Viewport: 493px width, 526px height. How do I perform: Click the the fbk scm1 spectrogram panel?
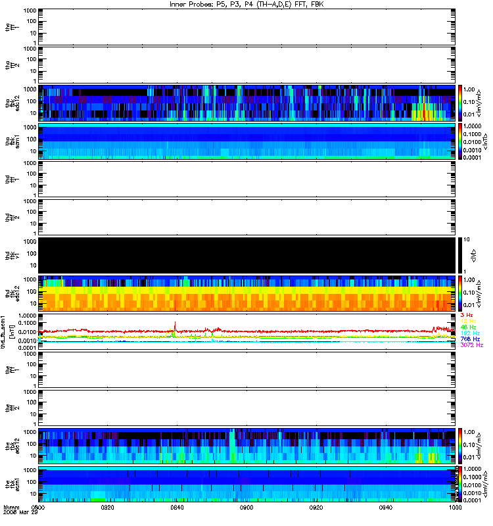247,484
